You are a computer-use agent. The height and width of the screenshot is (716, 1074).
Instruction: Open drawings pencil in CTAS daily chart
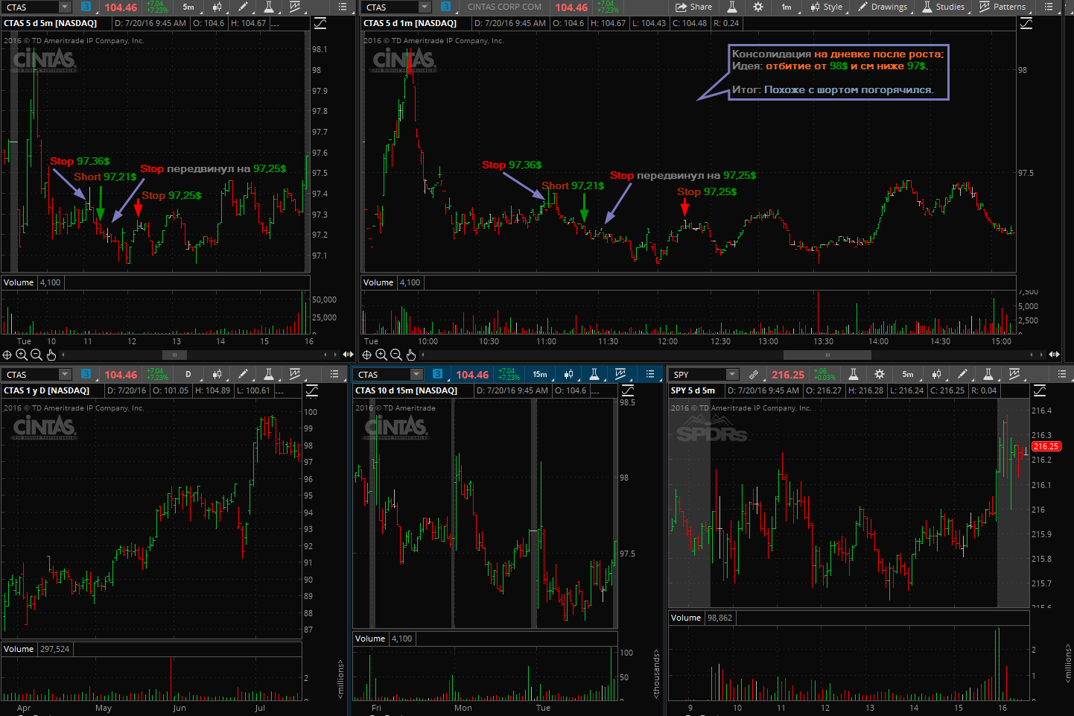click(243, 374)
